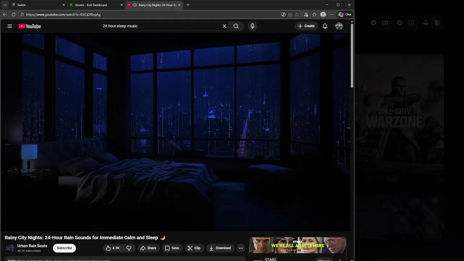Viewport: 464px width, 261px height.
Task: Share the video
Action: (x=148, y=248)
